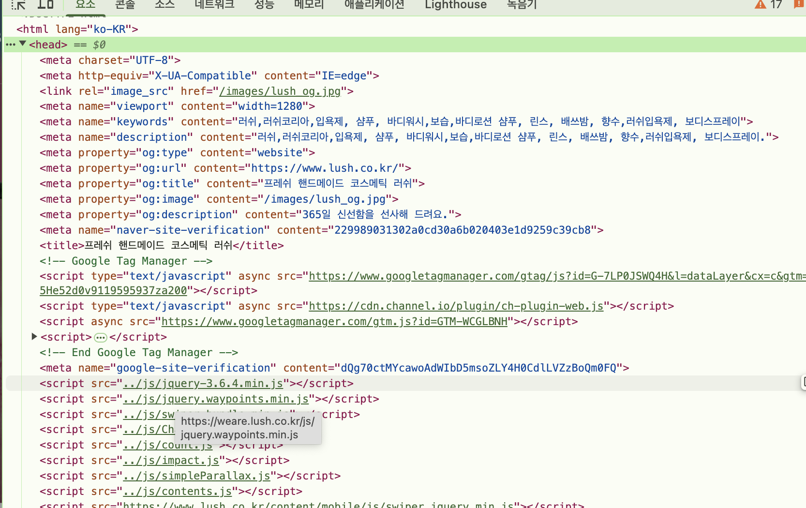Open the ../js/contents.js source link

coord(177,491)
